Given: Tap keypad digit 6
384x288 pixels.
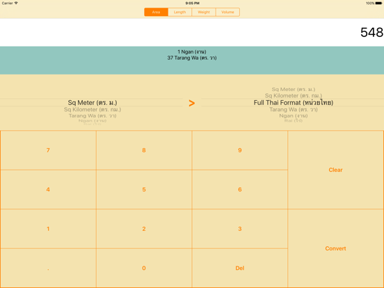Looking at the screenshot, I should point(240,189).
